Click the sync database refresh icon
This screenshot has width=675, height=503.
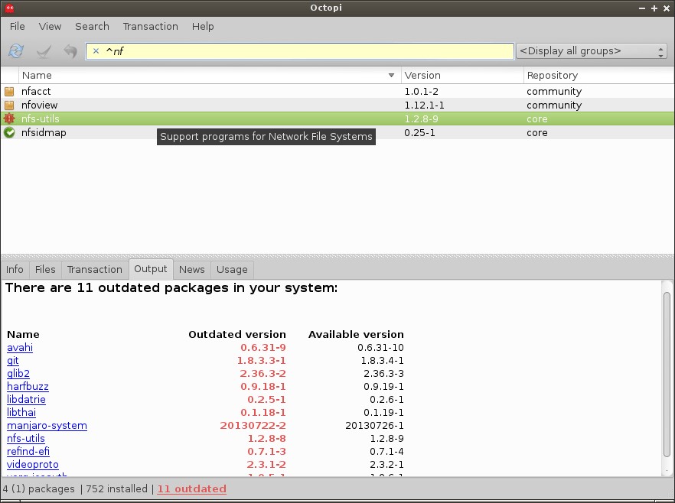click(16, 51)
